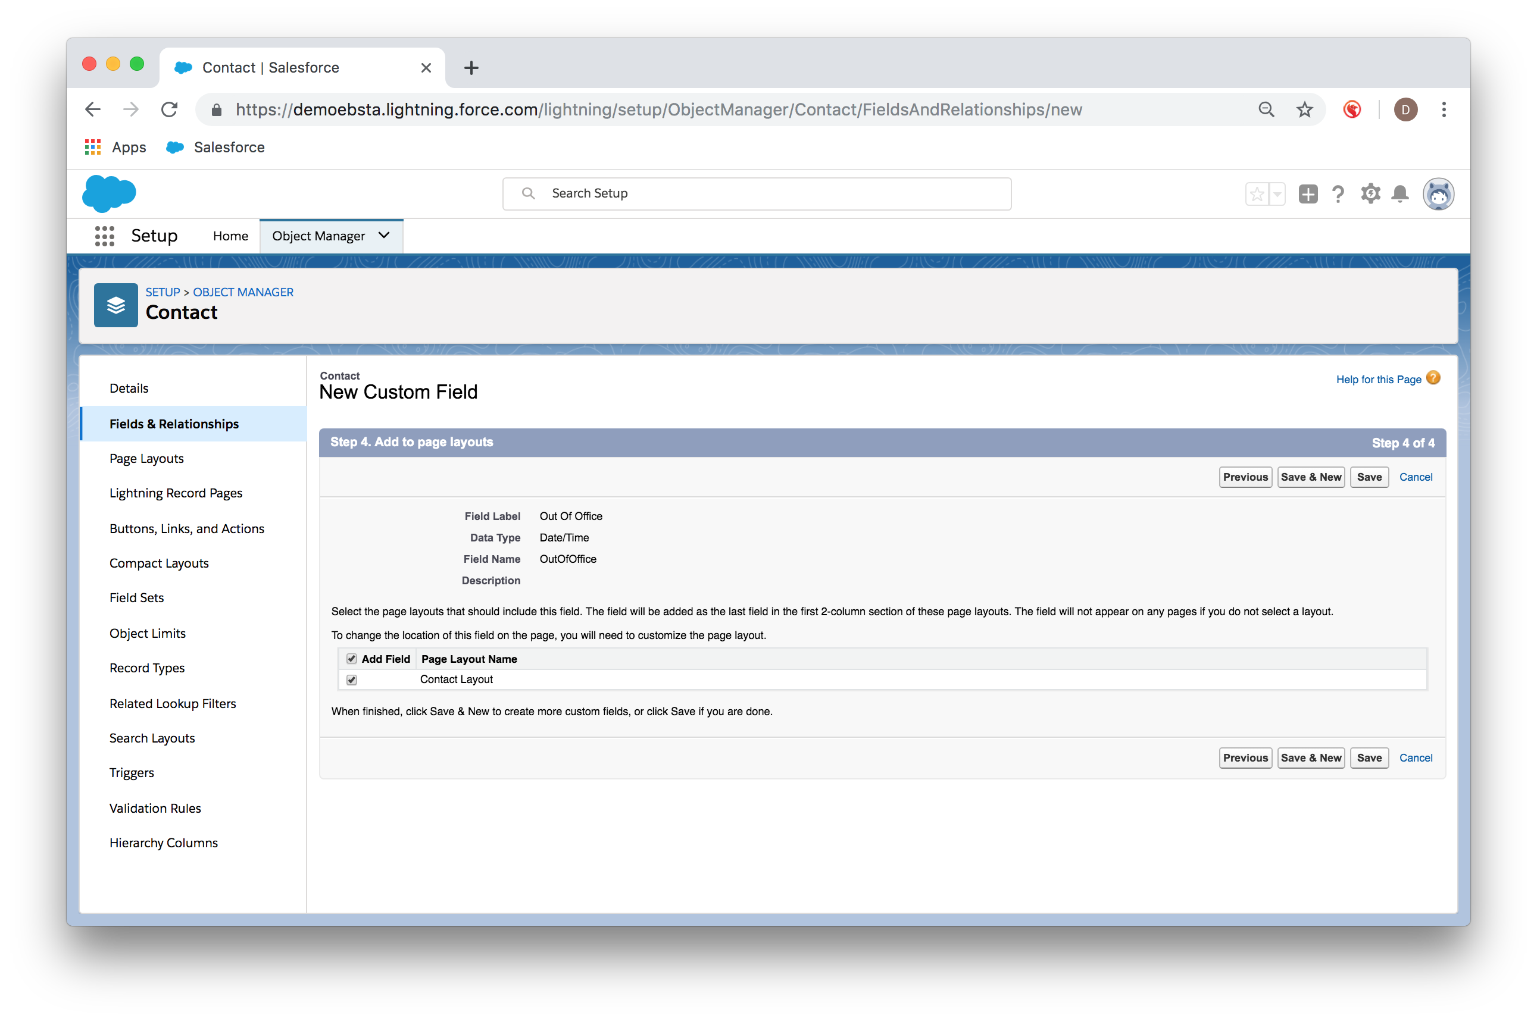The width and height of the screenshot is (1537, 1021).
Task: Open the notifications bell
Action: click(x=1399, y=193)
